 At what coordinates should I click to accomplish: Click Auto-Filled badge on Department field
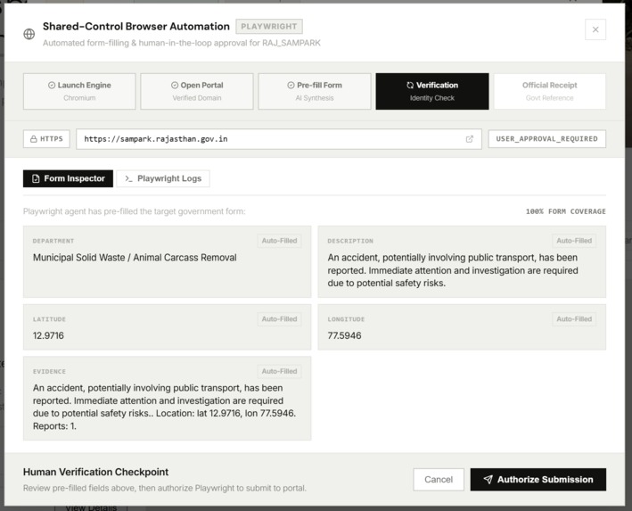click(x=279, y=241)
